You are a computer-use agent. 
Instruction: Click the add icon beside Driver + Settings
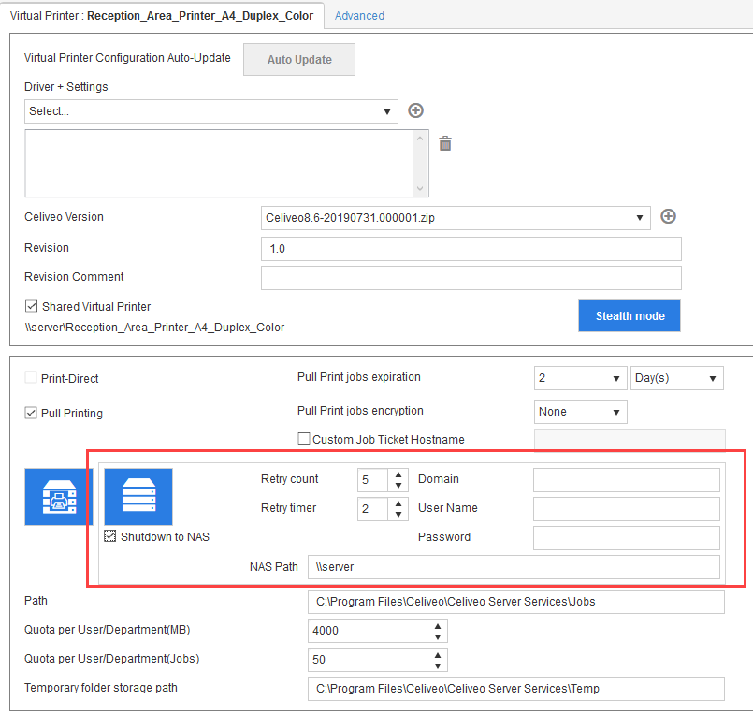tap(416, 110)
